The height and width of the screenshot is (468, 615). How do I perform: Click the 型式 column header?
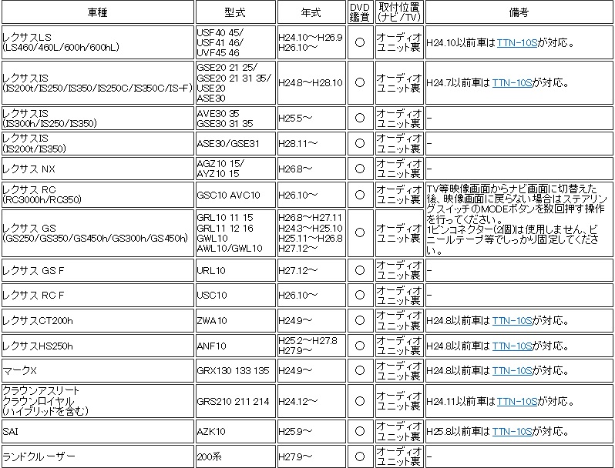pos(236,12)
